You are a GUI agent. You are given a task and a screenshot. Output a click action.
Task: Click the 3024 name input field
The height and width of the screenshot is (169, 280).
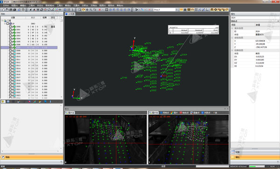pyautogui.click(x=255, y=18)
